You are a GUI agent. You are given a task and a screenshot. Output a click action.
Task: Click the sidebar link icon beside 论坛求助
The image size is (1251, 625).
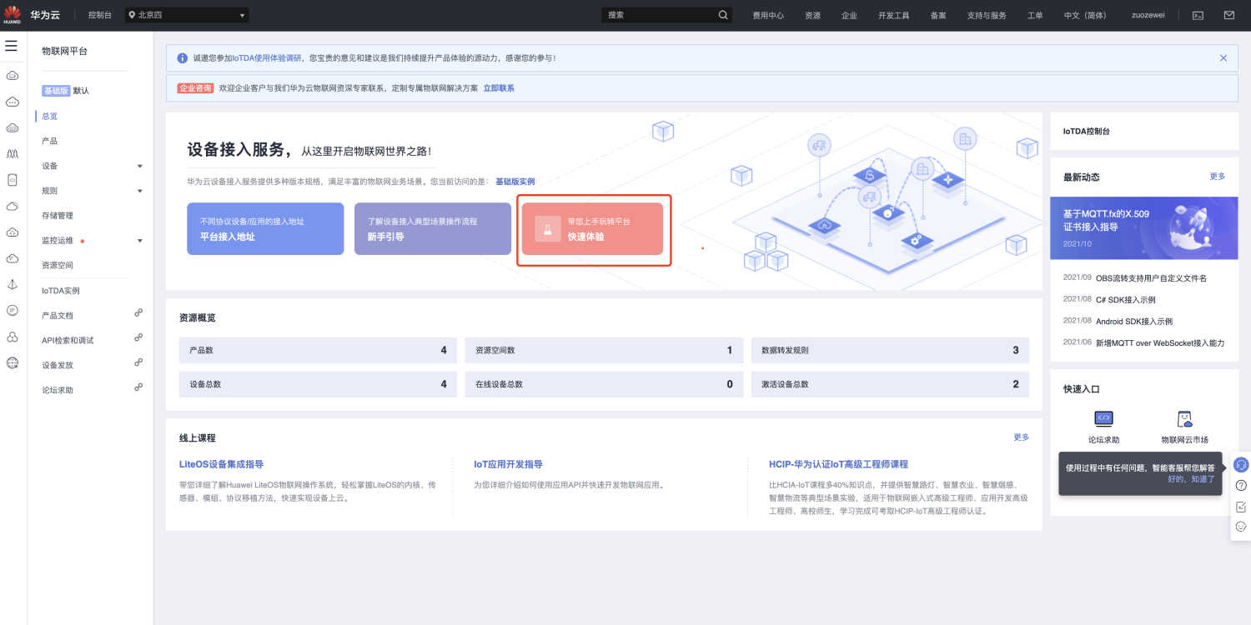pos(139,387)
